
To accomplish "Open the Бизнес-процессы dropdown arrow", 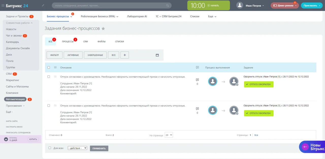I will point(71,17).
